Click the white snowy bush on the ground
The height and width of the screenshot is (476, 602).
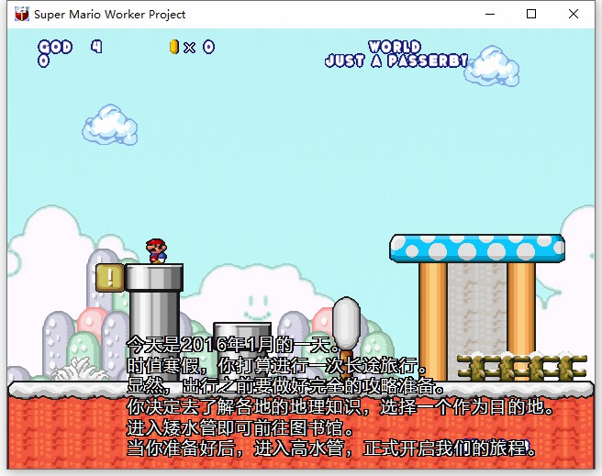(79, 370)
